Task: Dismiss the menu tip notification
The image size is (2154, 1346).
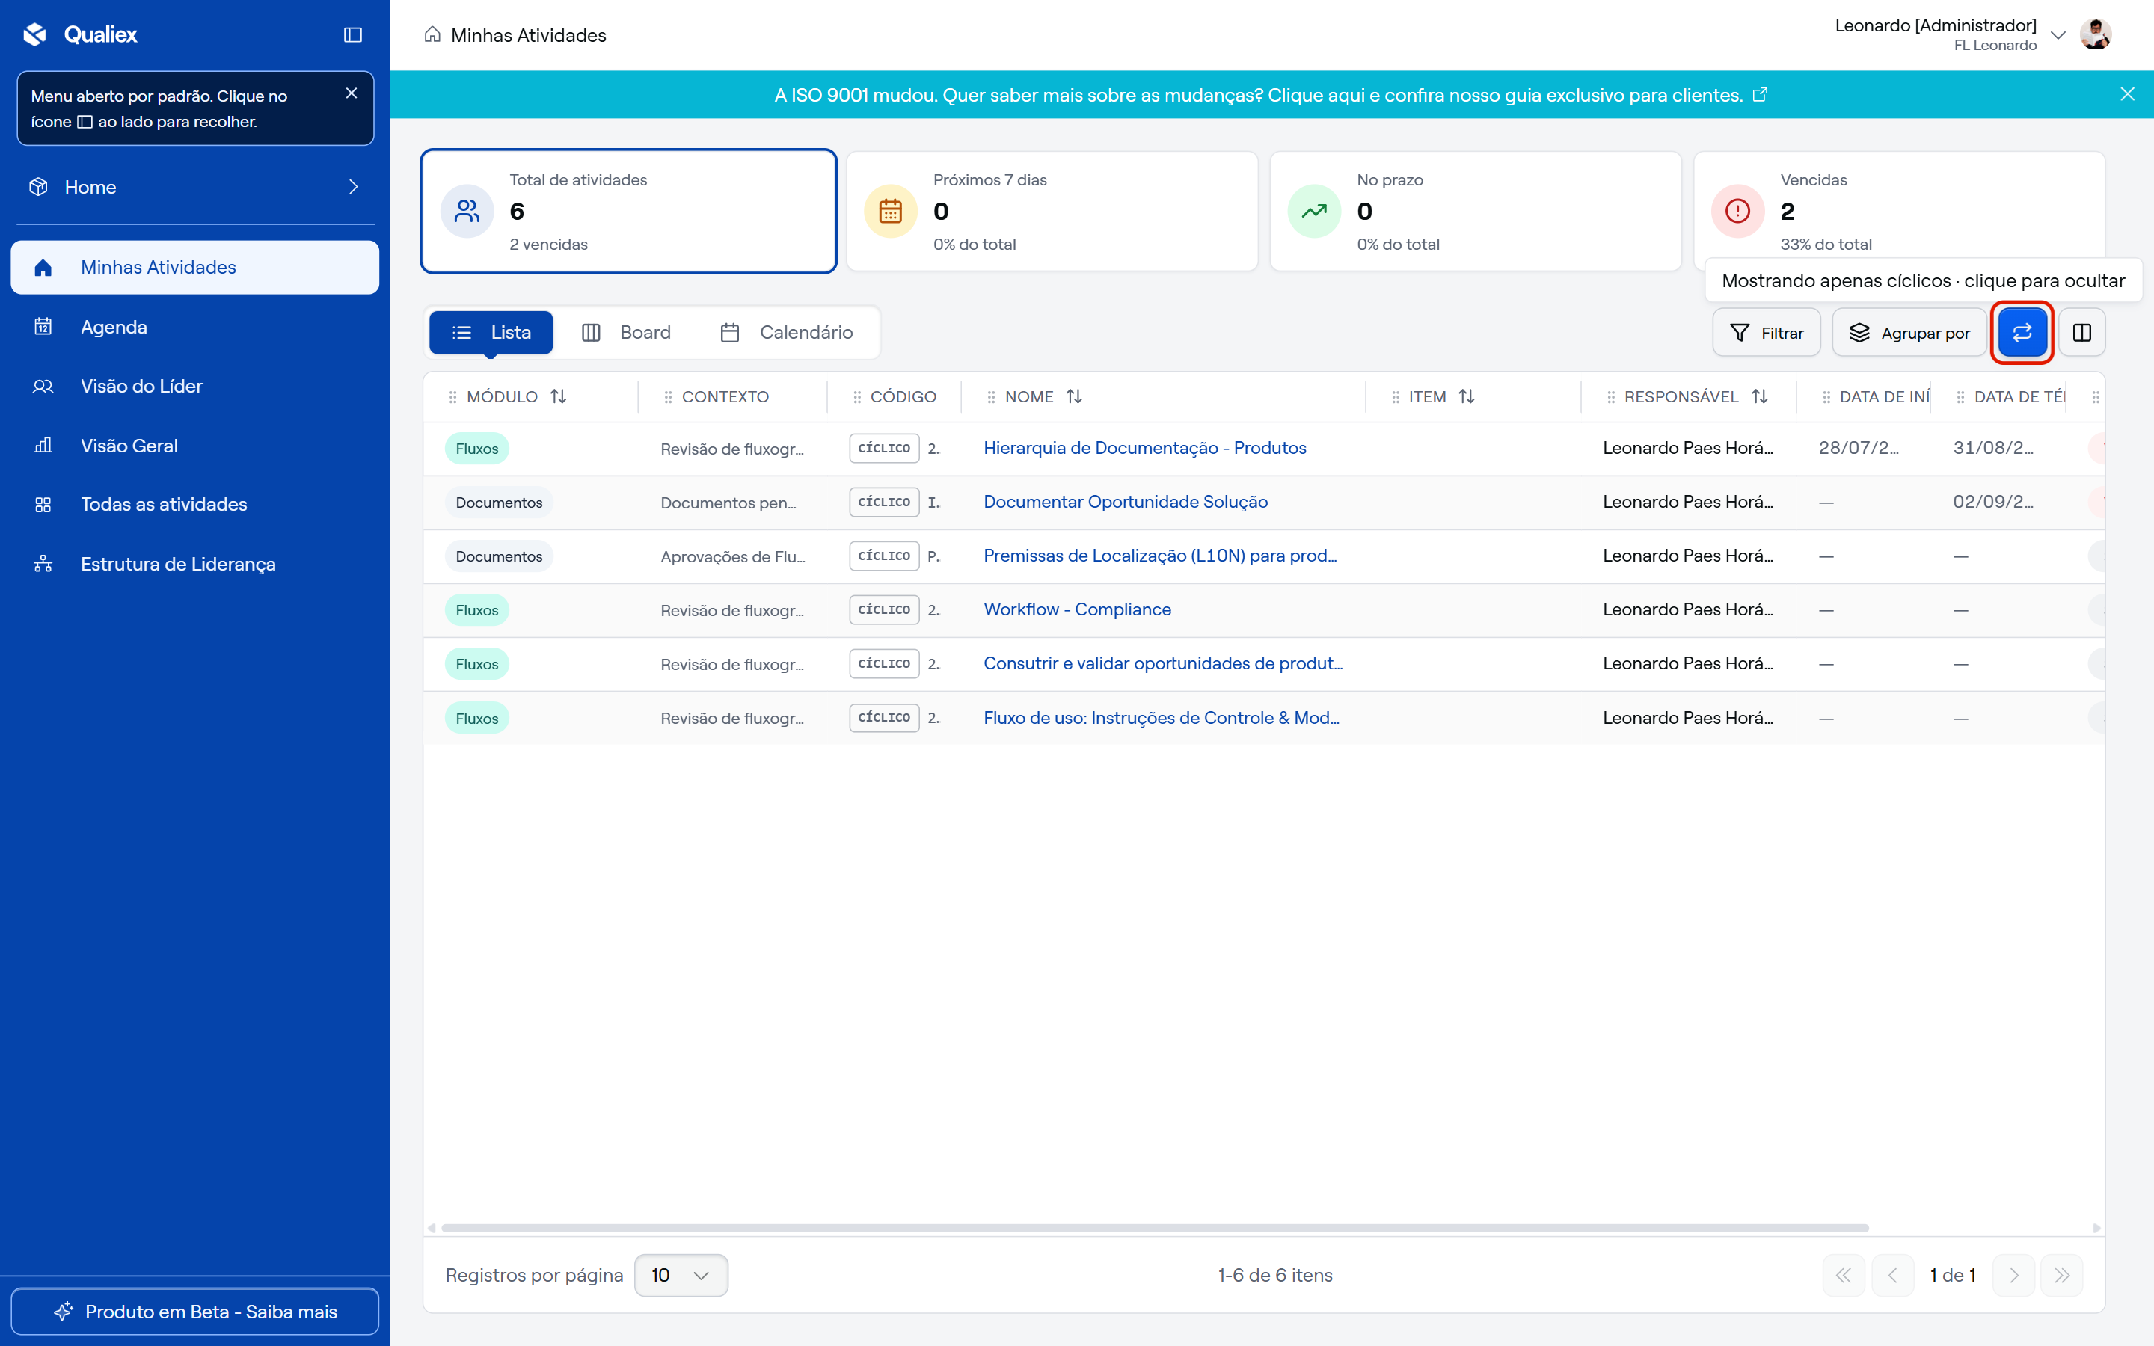Action: pyautogui.click(x=352, y=93)
